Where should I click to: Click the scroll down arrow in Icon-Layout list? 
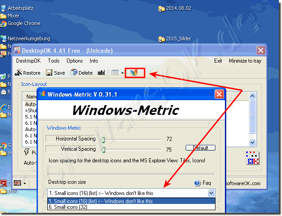252,142
